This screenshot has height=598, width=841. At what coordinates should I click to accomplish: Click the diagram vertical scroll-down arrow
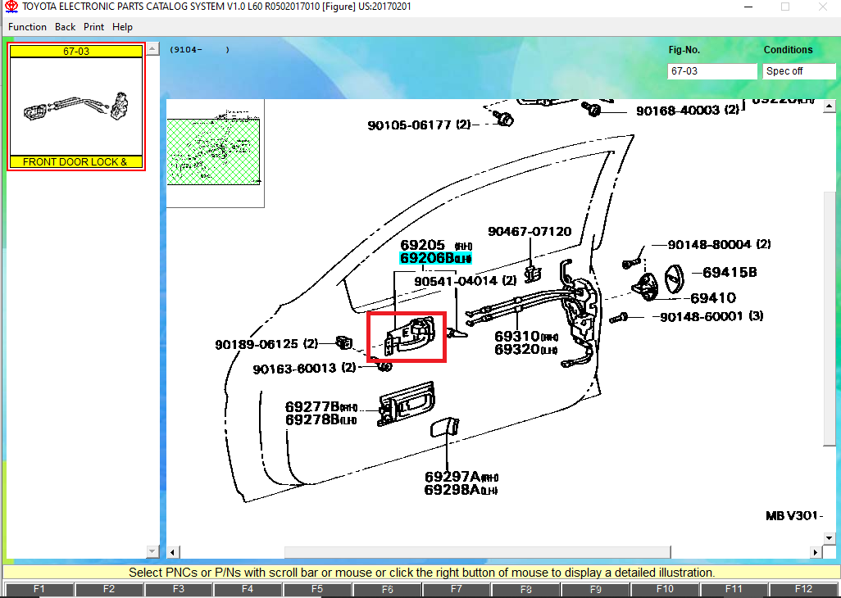830,538
